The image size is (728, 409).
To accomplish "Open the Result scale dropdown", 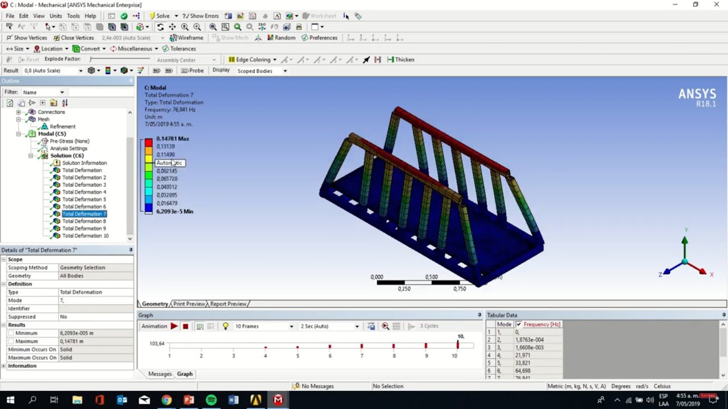I will click(x=81, y=70).
